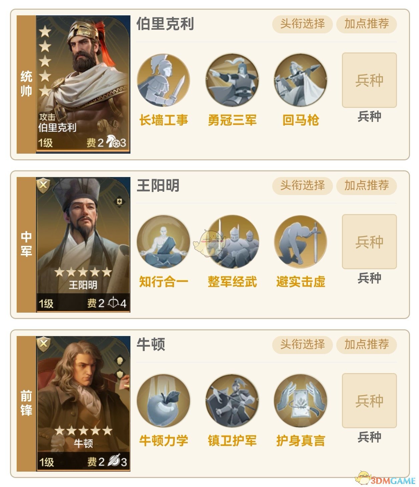Choose the 兵种 slot for 牛顿
Screen dimensions: 419x487
[369, 400]
